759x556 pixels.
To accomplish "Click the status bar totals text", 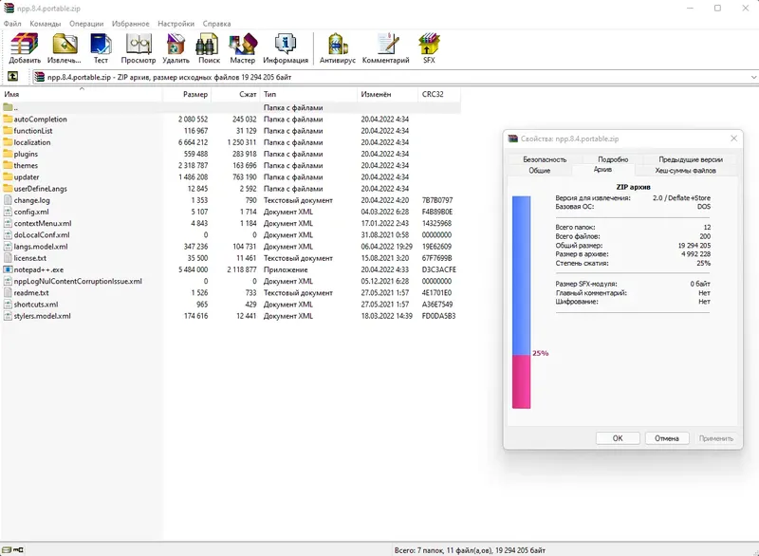I will pos(470,550).
